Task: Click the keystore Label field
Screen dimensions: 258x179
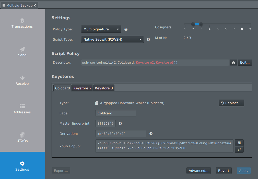Action: coord(116,113)
